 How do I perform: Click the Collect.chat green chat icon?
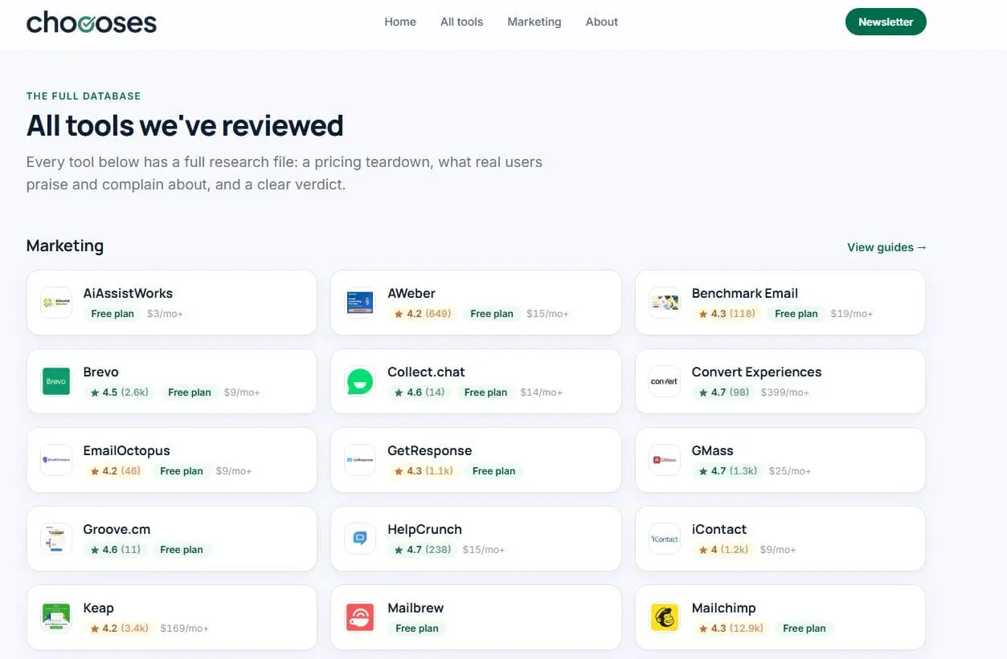click(360, 381)
